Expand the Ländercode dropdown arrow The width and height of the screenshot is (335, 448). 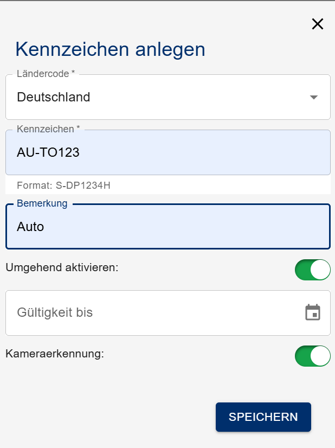pyautogui.click(x=313, y=97)
